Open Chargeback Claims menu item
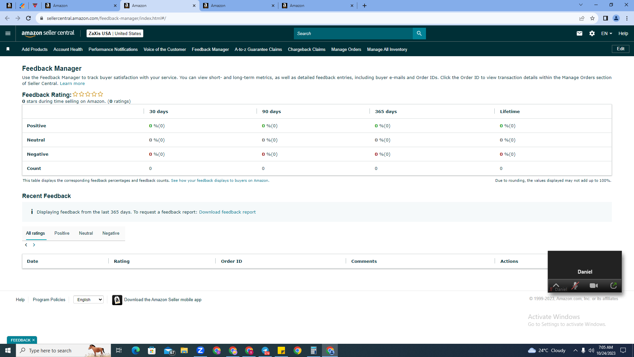This screenshot has height=357, width=634. tap(307, 49)
